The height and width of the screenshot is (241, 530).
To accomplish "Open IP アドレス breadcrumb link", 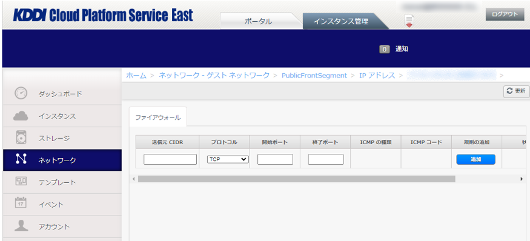I will [x=377, y=75].
